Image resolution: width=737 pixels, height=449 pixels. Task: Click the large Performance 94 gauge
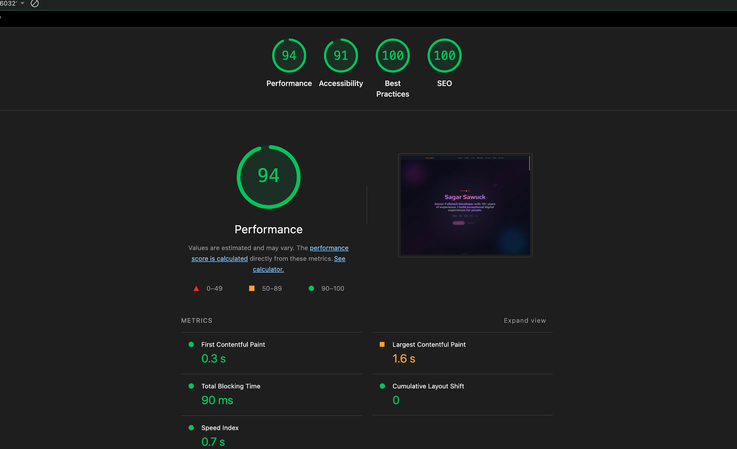pos(269,177)
